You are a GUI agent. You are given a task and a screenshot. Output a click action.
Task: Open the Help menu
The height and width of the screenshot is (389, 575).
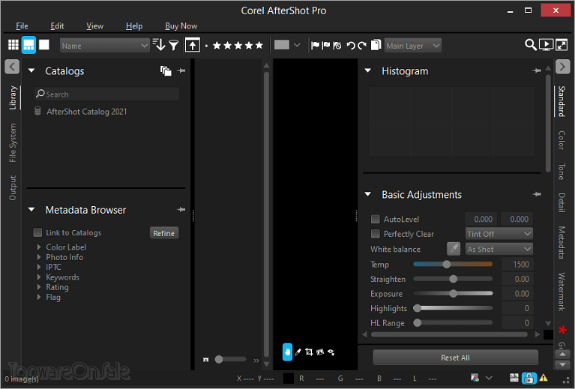click(134, 25)
